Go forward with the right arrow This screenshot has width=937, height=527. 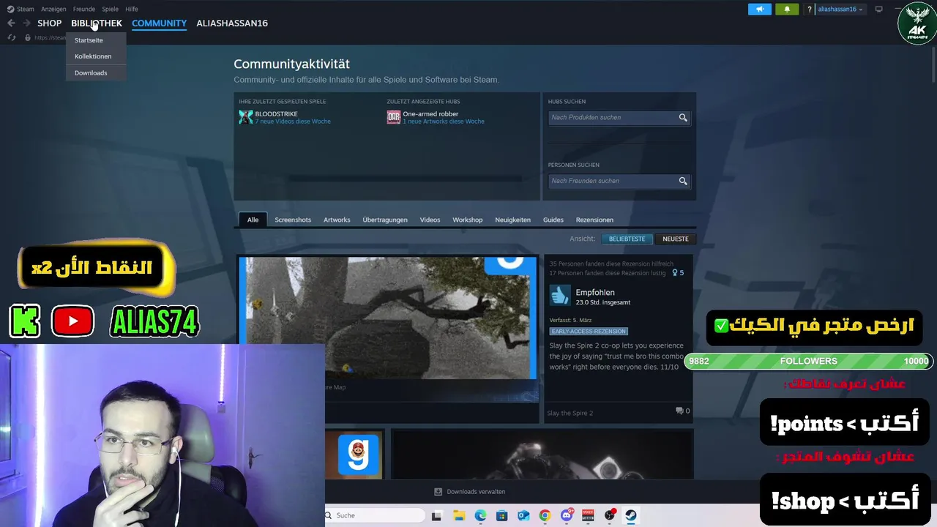pos(26,23)
